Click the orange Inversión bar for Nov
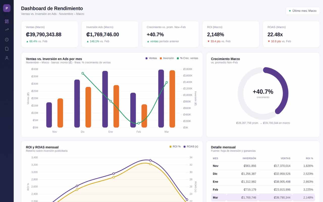Screen dimensions: 323x202 (x=60, y=113)
